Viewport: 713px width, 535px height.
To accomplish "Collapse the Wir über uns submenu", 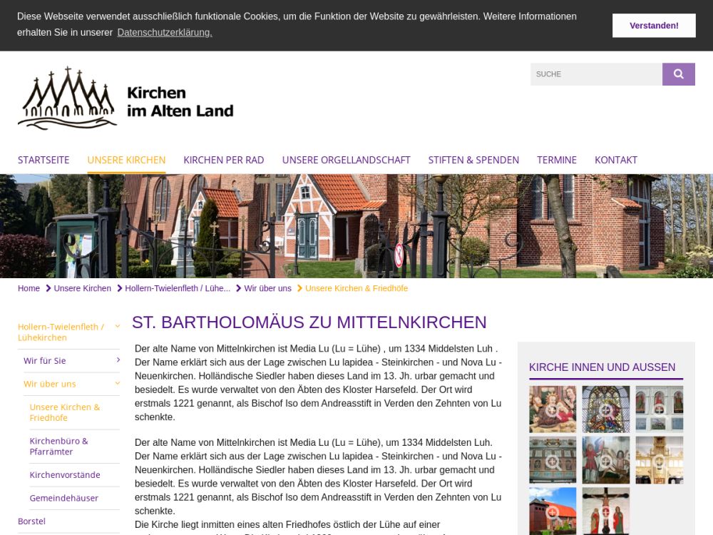I will click(118, 384).
